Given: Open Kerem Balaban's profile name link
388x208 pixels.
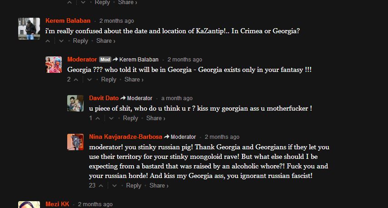Looking at the screenshot, I should pos(68,20).
